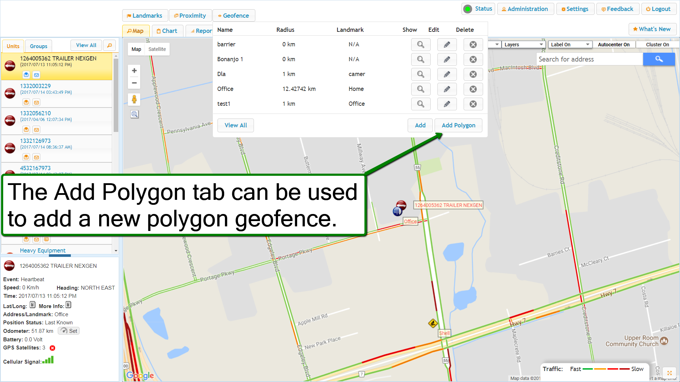Toggle Cluster On
The width and height of the screenshot is (680, 382).
tap(657, 45)
